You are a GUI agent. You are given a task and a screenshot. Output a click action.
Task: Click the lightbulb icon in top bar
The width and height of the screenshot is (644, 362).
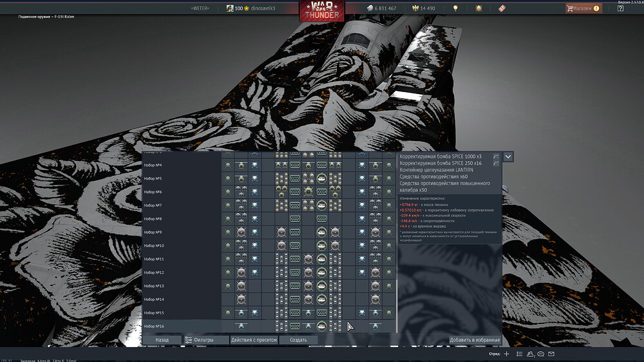455,8
